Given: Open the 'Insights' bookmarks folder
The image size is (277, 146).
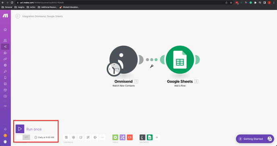Looking at the screenshot, I should coord(19,7).
